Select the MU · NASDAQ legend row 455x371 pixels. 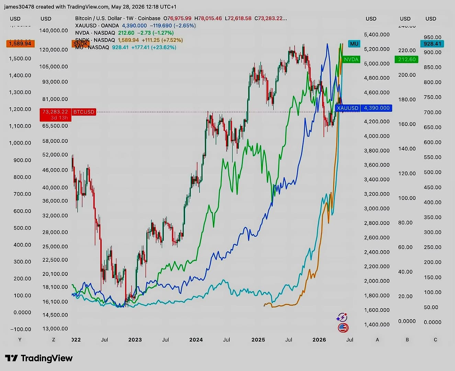tap(126, 47)
